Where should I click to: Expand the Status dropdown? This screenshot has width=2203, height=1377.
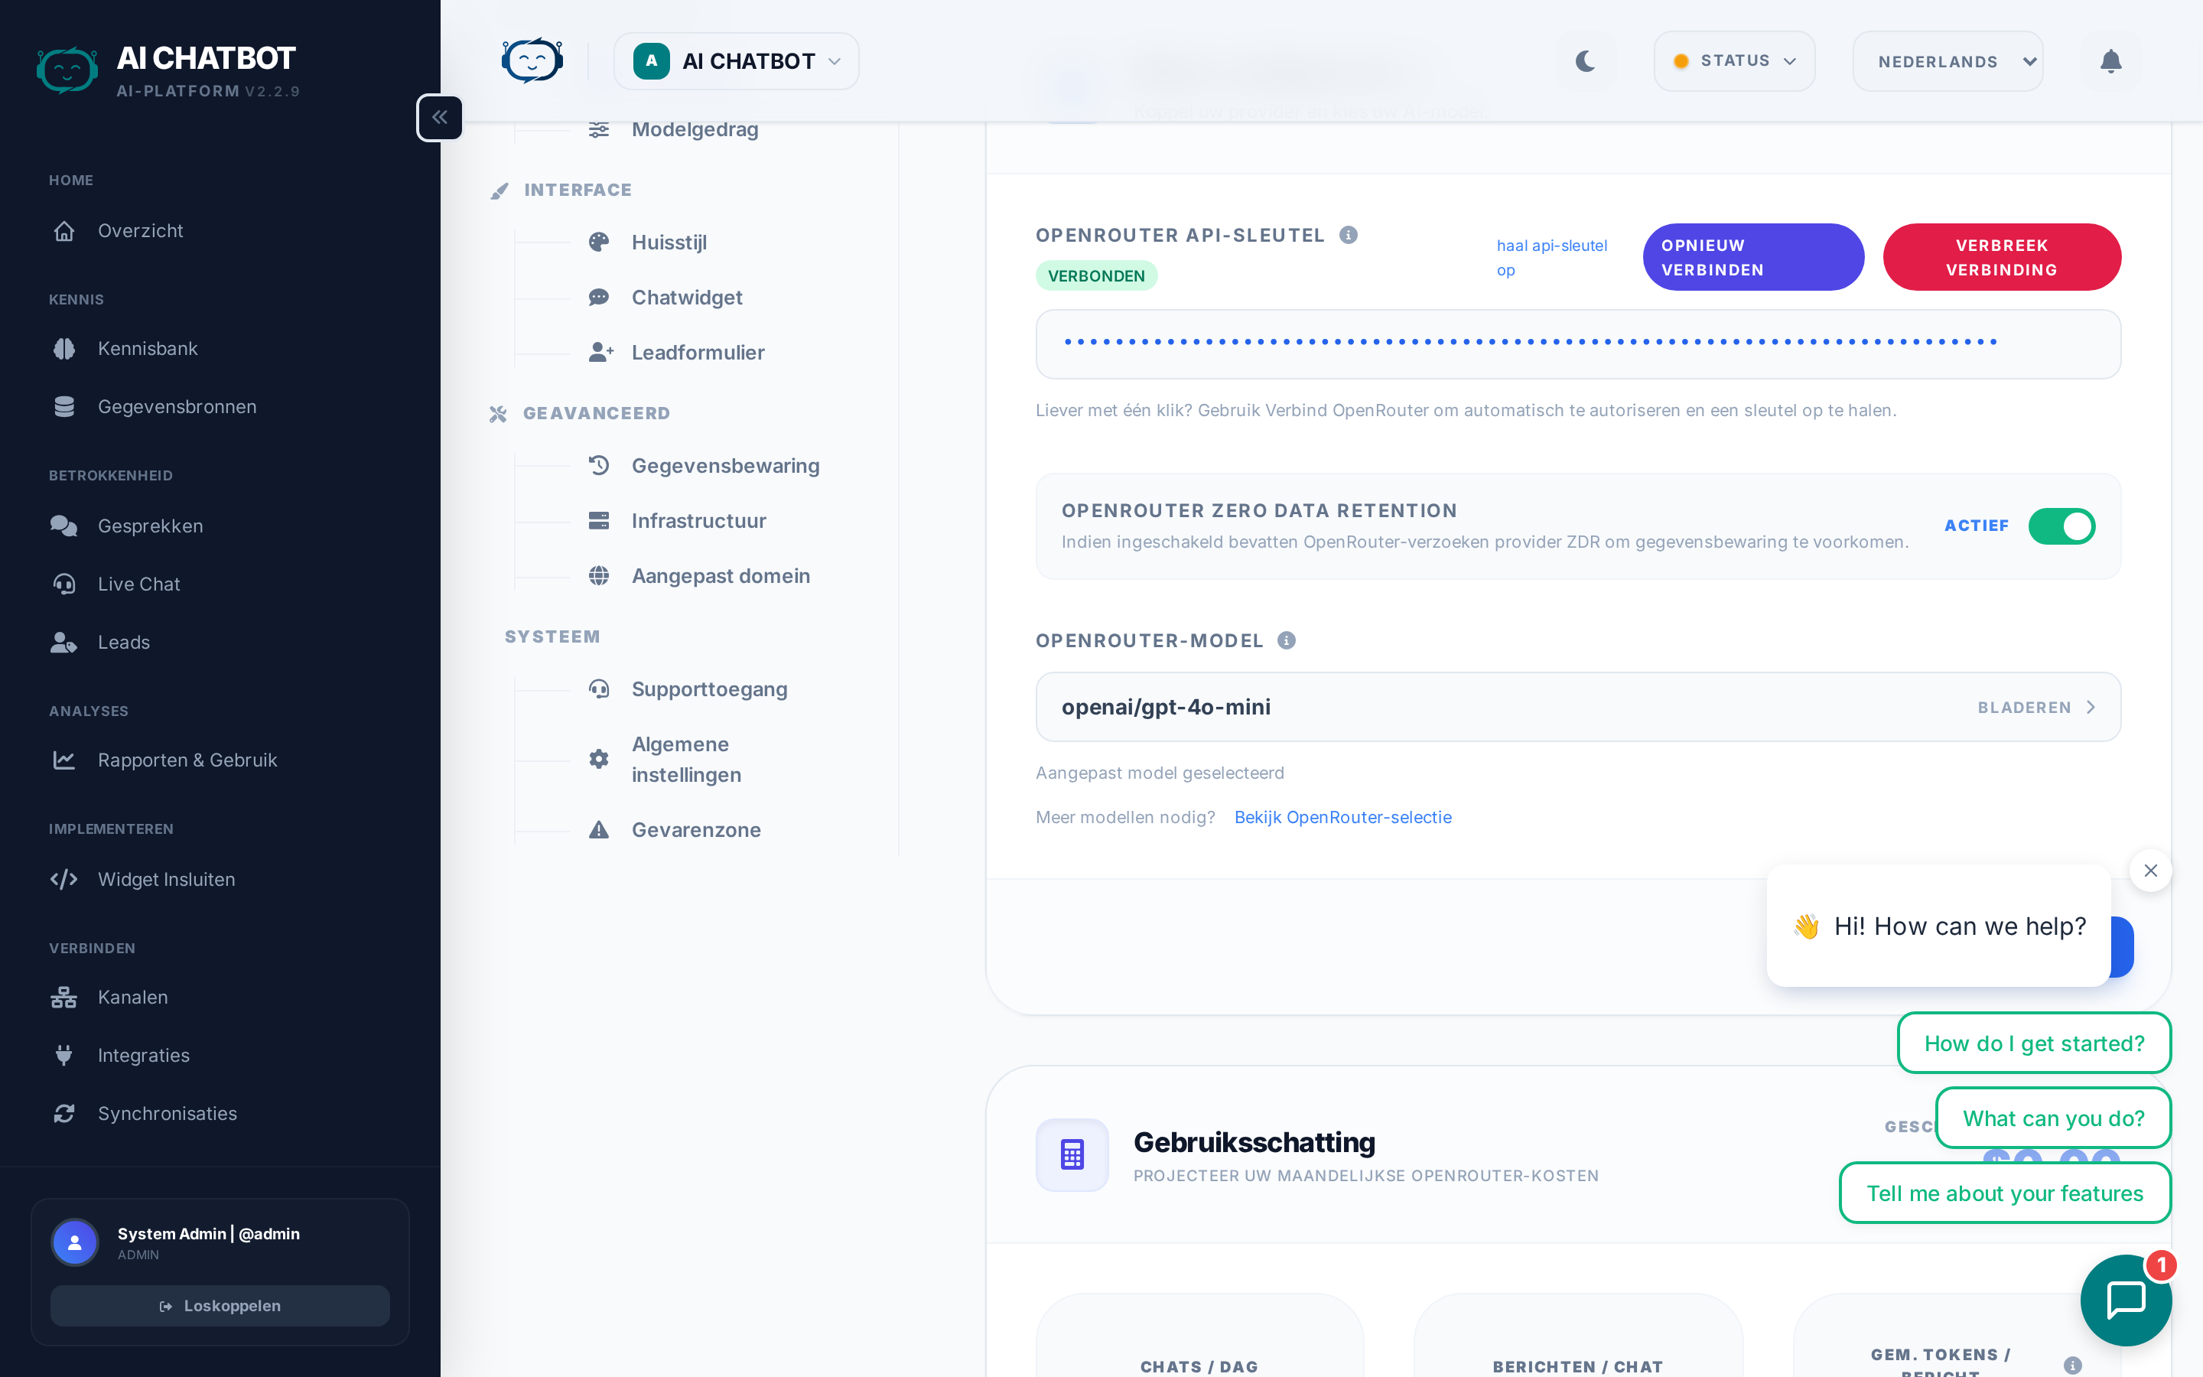click(x=1733, y=61)
